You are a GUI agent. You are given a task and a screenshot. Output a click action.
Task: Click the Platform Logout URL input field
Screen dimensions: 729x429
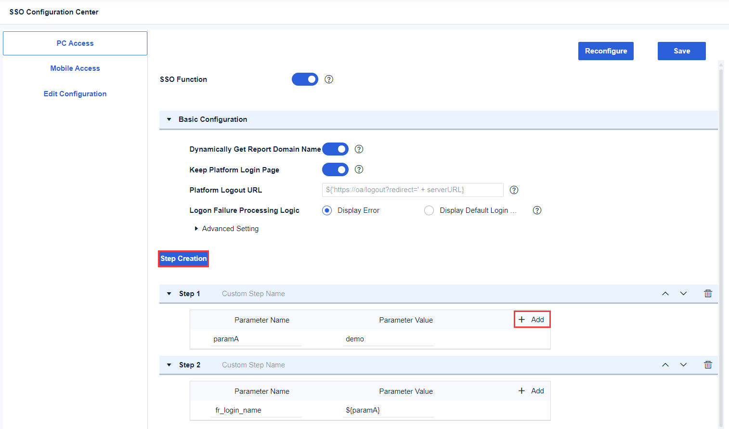412,190
